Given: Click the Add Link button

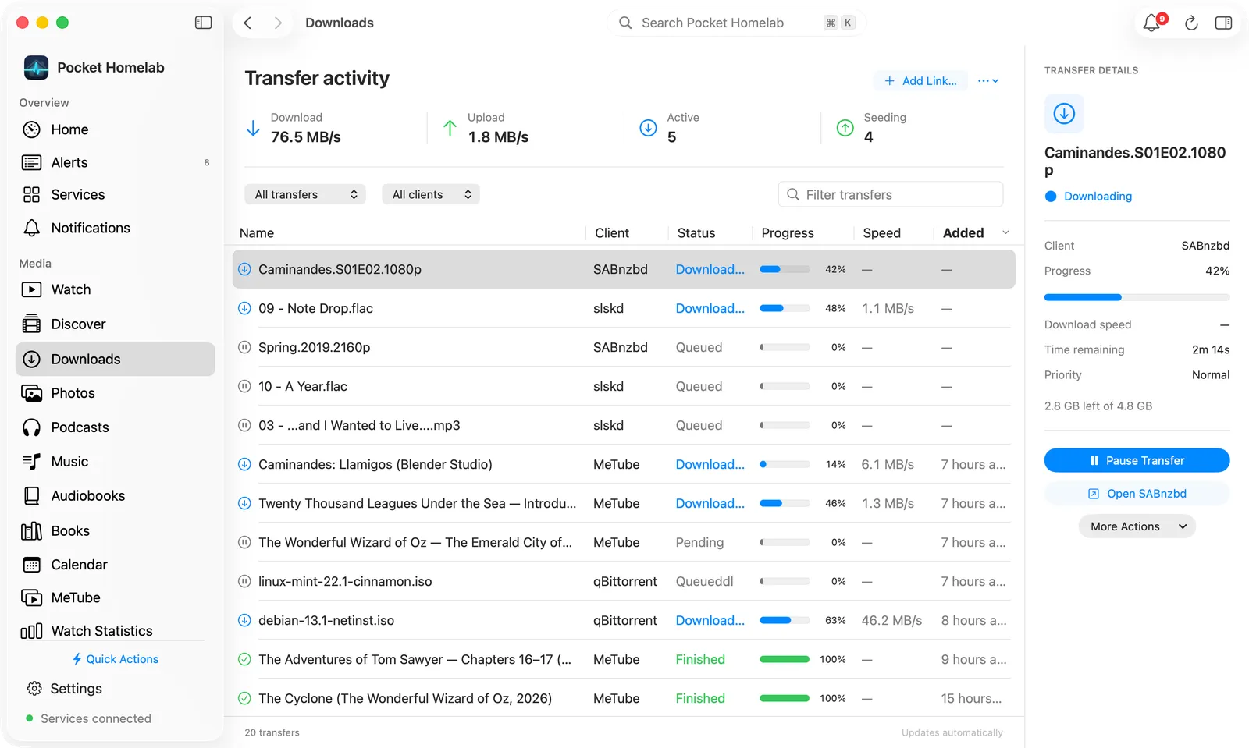Looking at the screenshot, I should (920, 80).
